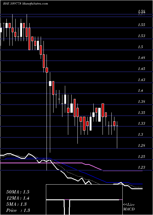Click the <<Live MACD label
Image resolution: width=153 pixels, height=215 pixels.
(129, 207)
